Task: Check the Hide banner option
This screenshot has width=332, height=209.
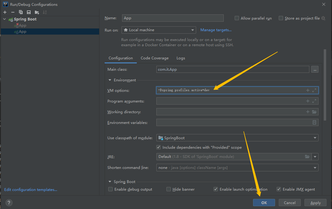Action: coord(169,189)
